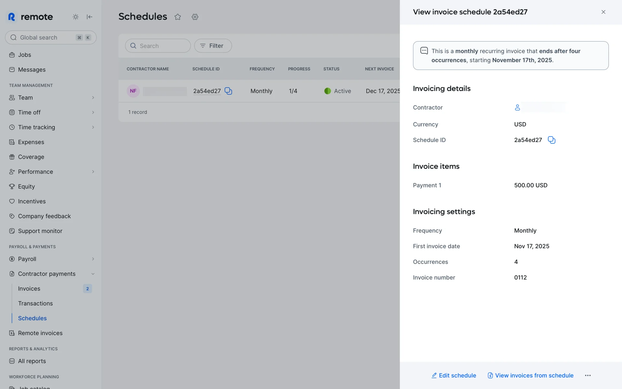622x389 pixels.
Task: Expand the Time tracking submenu
Action: (x=93, y=127)
